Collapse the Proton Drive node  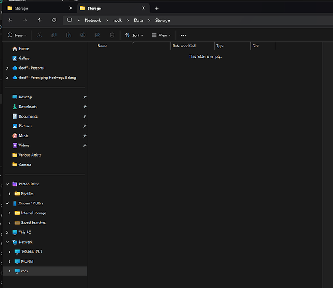coord(7,184)
